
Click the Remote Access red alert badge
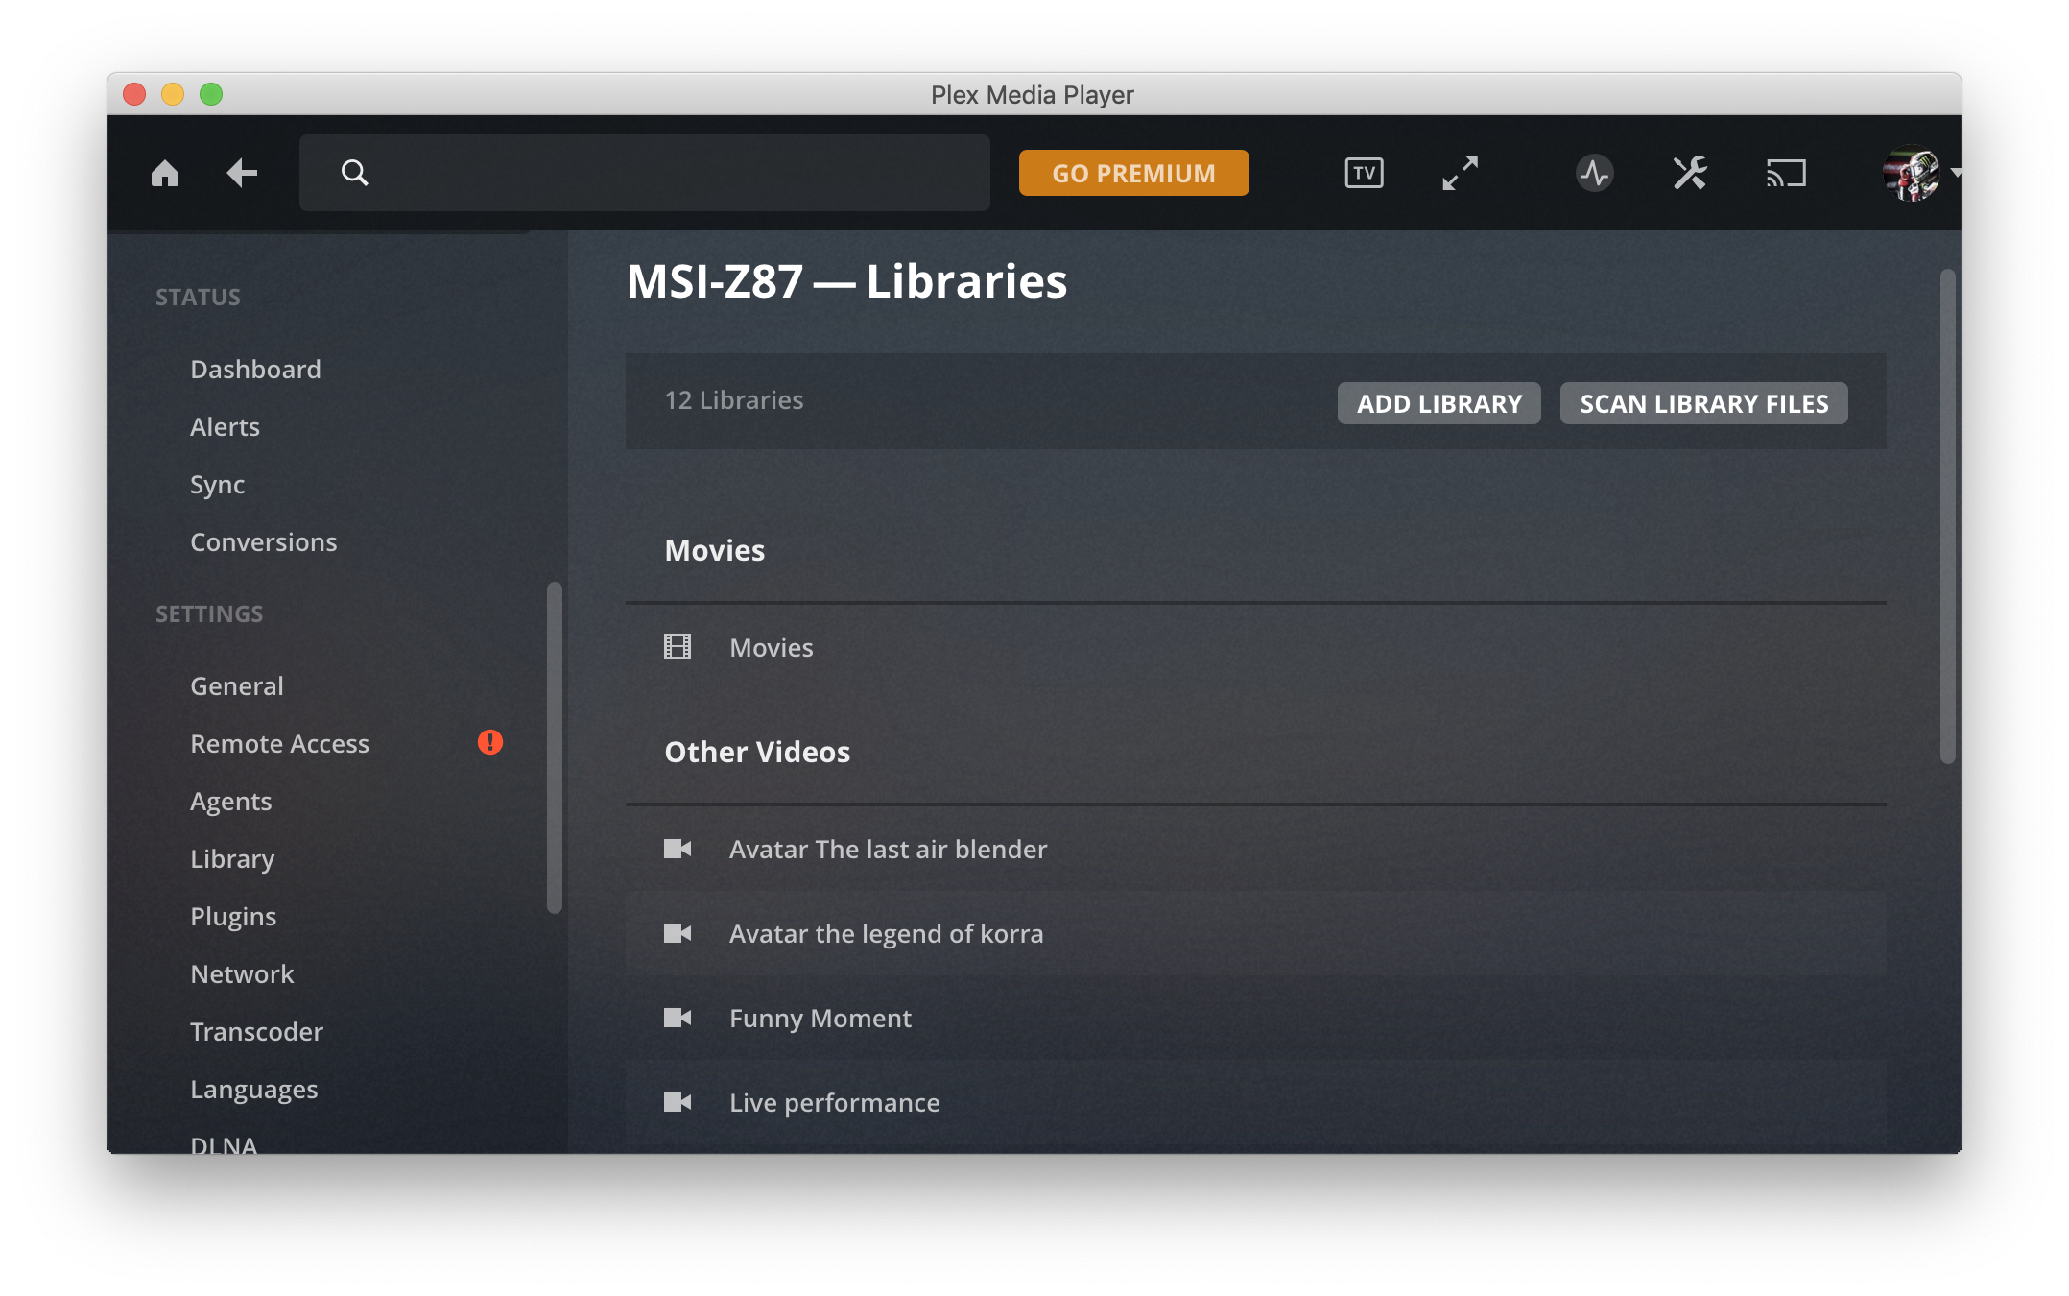tap(490, 742)
